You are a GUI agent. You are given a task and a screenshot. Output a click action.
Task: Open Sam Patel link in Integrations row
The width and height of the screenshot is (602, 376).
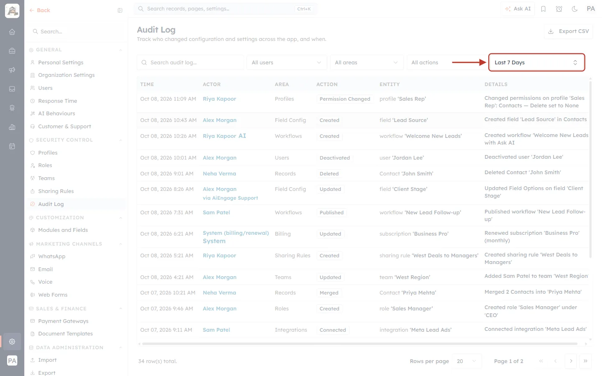(217, 330)
